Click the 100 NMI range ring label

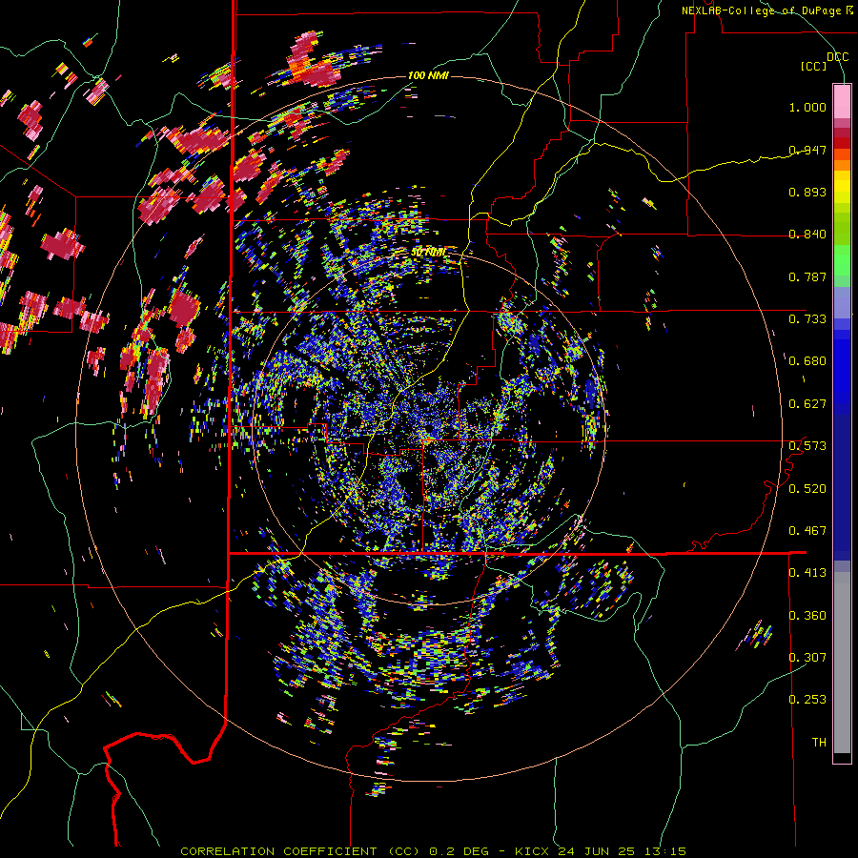click(428, 75)
